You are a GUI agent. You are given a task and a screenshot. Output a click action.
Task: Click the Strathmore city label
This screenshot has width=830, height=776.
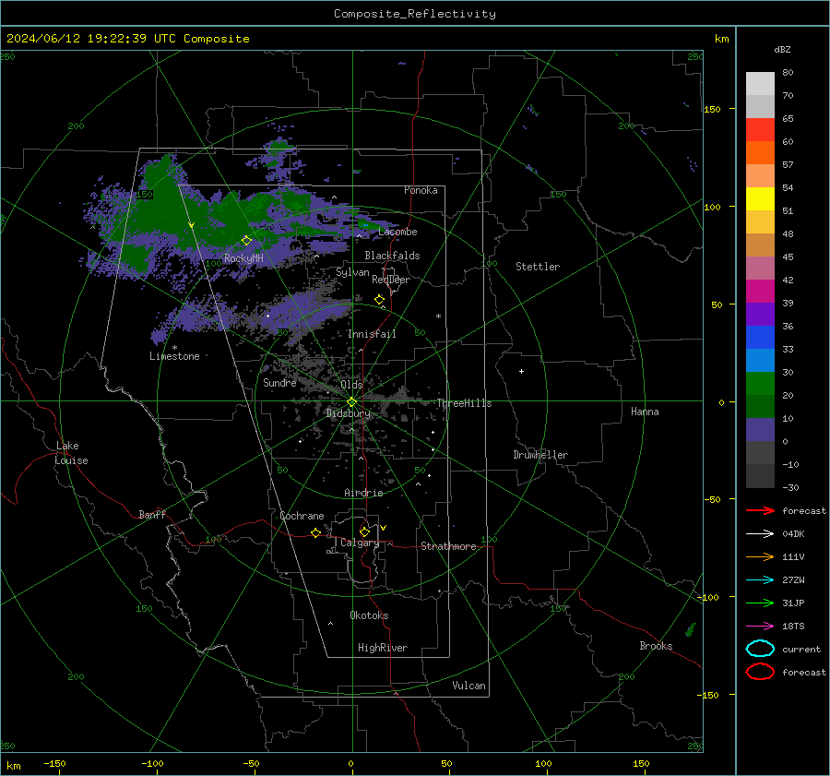[x=448, y=546]
